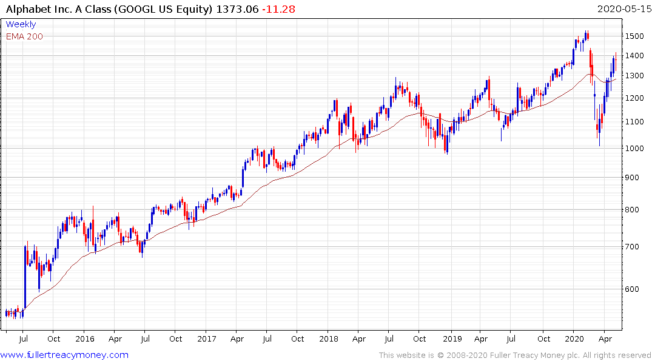Select the copyright notice text
The width and height of the screenshot is (652, 364).
point(515,356)
